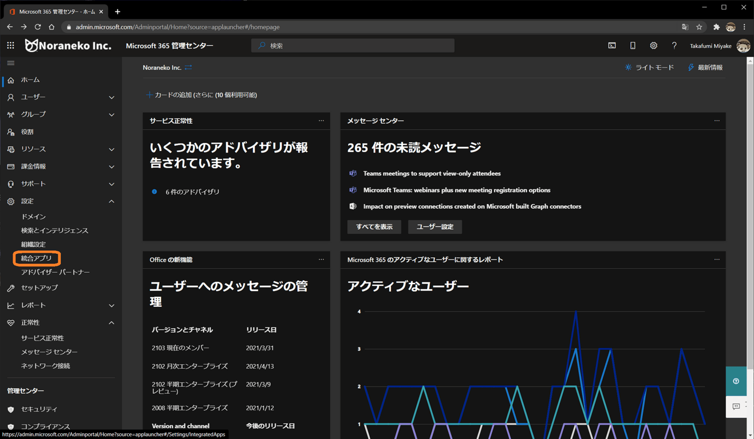Open the app launcher waffle icon
This screenshot has width=754, height=439.
pyautogui.click(x=10, y=46)
